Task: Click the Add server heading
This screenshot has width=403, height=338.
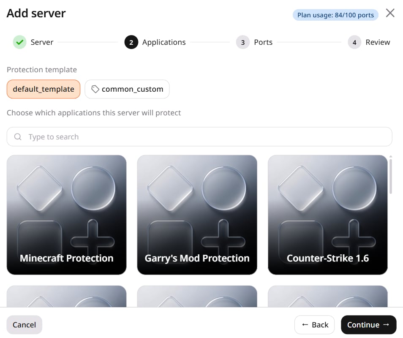Action: point(36,14)
